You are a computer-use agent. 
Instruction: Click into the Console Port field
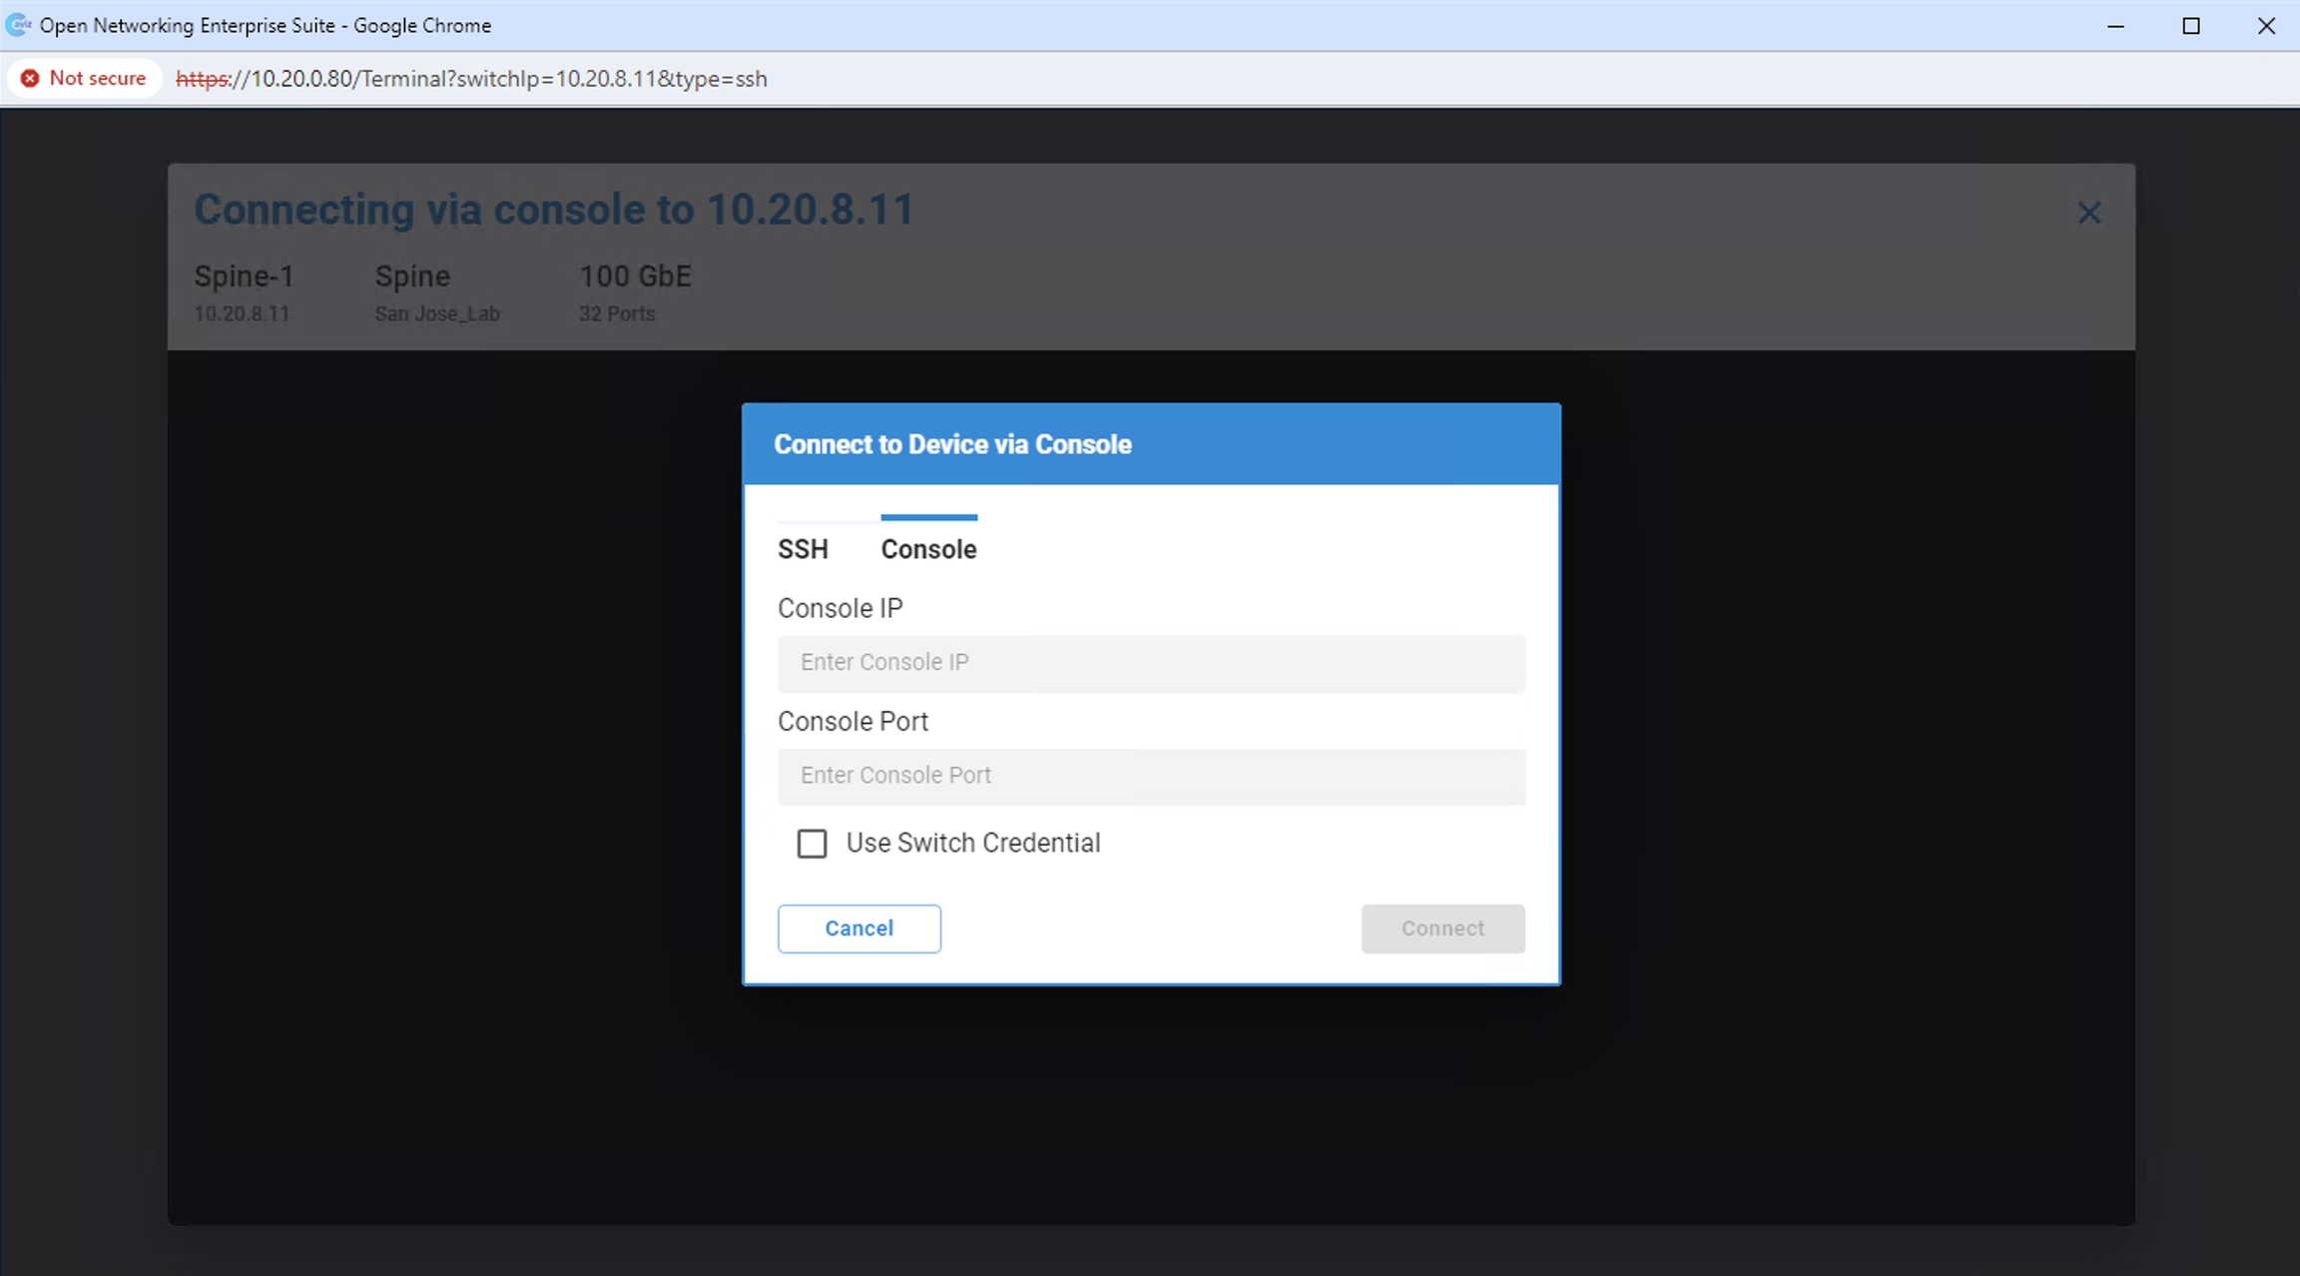1151,776
